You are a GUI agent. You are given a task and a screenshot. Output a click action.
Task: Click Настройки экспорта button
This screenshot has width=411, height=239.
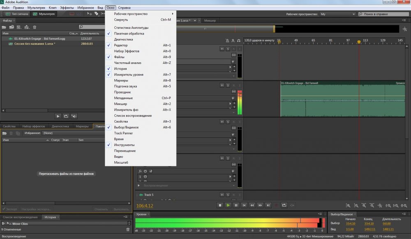[36, 209]
